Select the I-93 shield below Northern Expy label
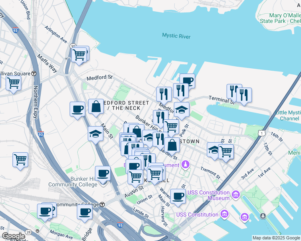301x241 pixels. point(41,134)
